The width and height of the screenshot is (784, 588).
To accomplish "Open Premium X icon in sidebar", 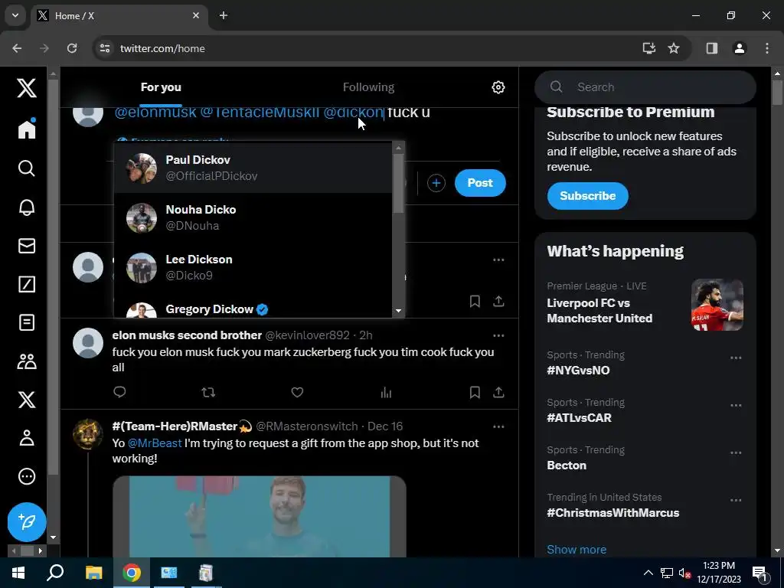I will point(27,400).
